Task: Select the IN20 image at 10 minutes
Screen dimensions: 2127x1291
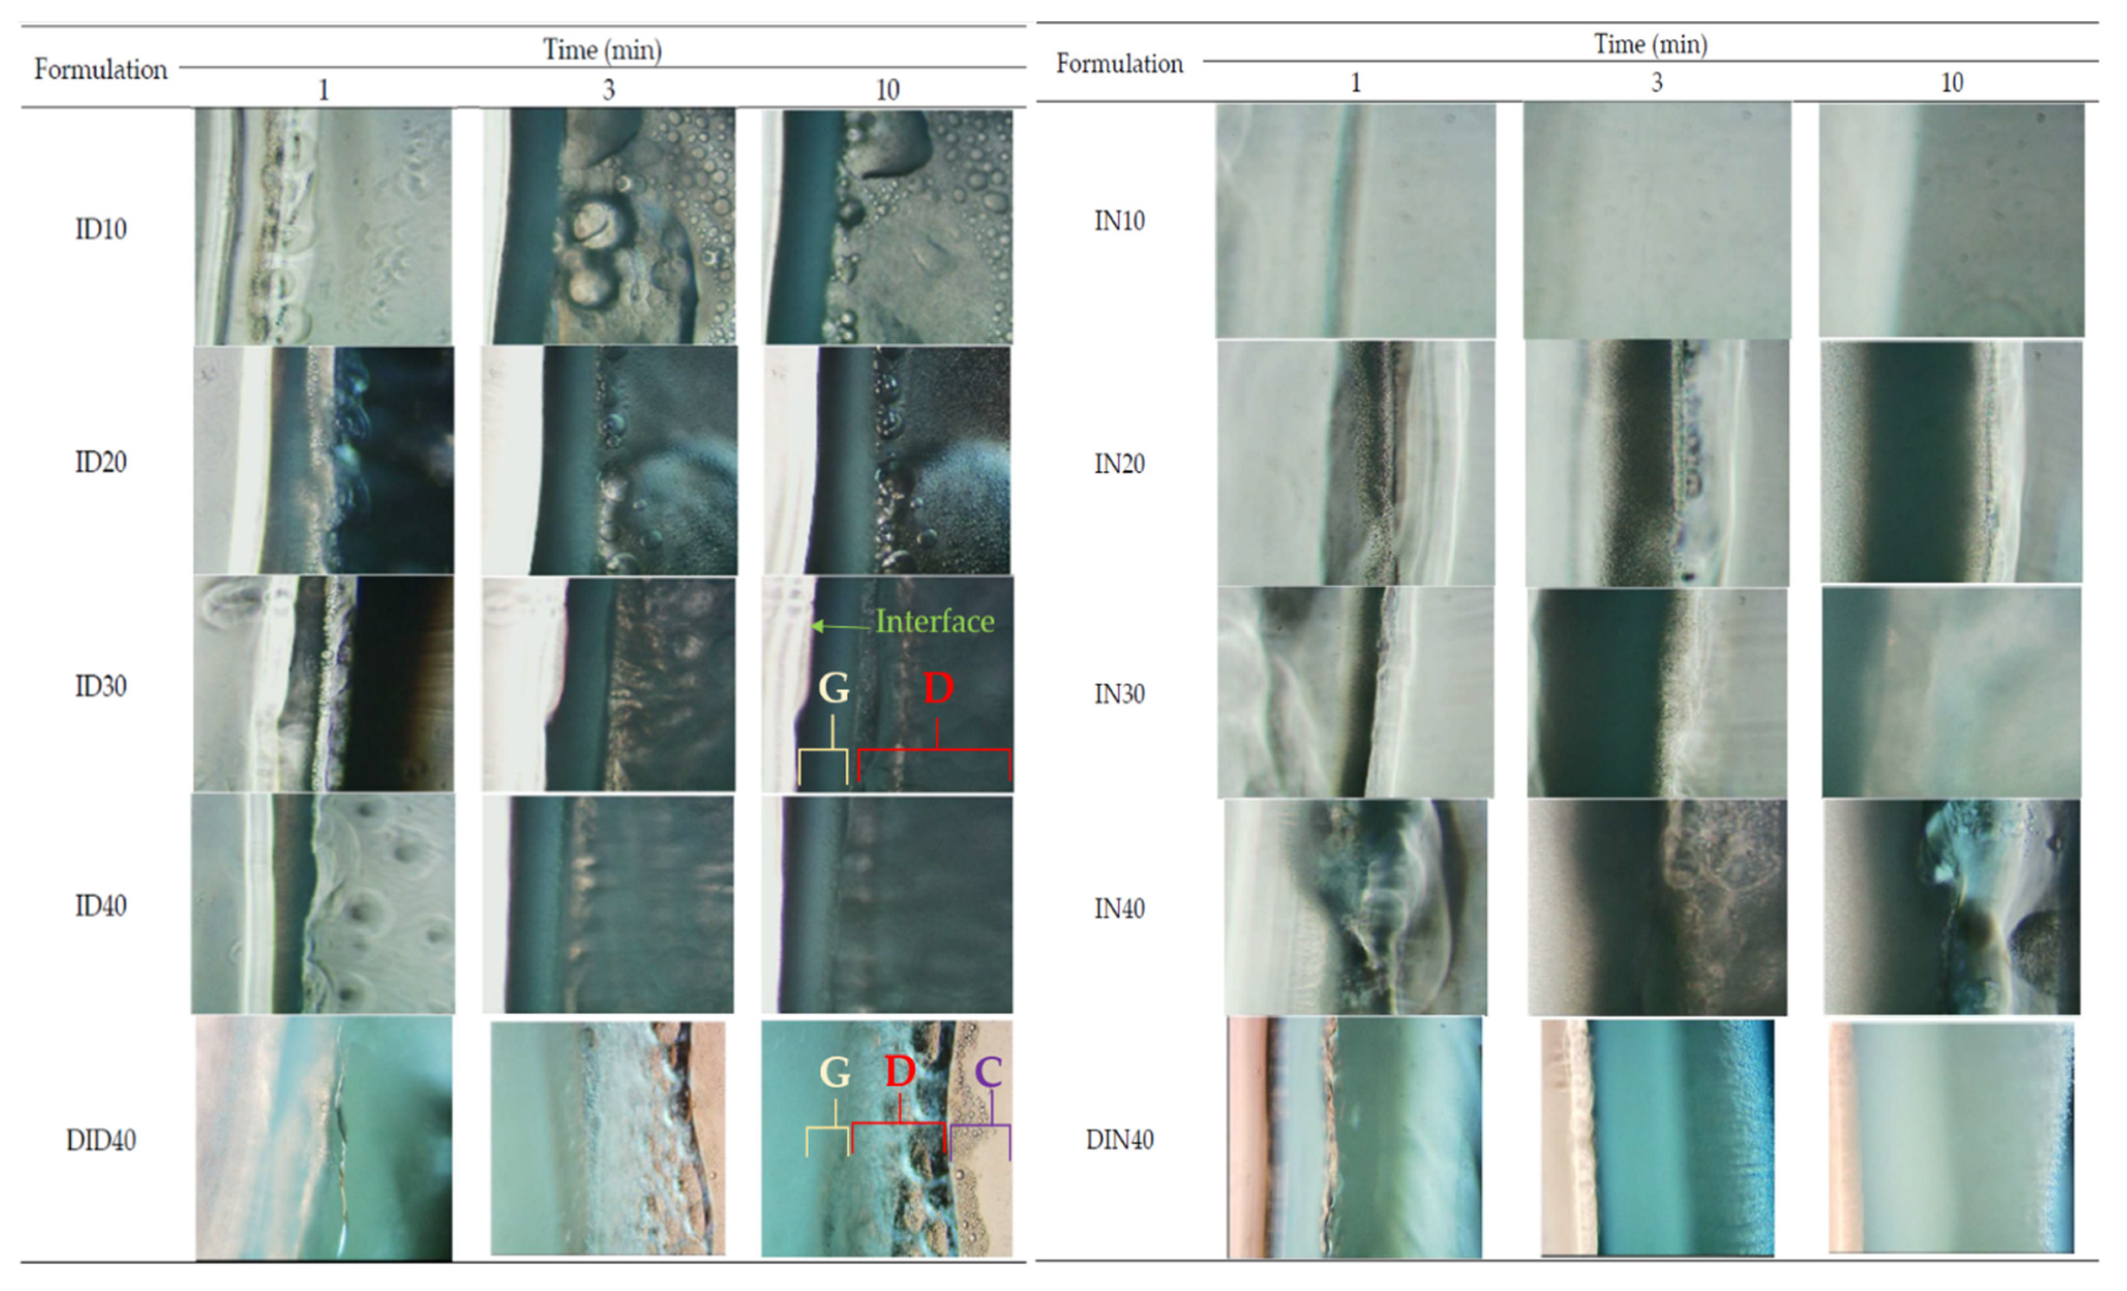Action: tap(1951, 463)
